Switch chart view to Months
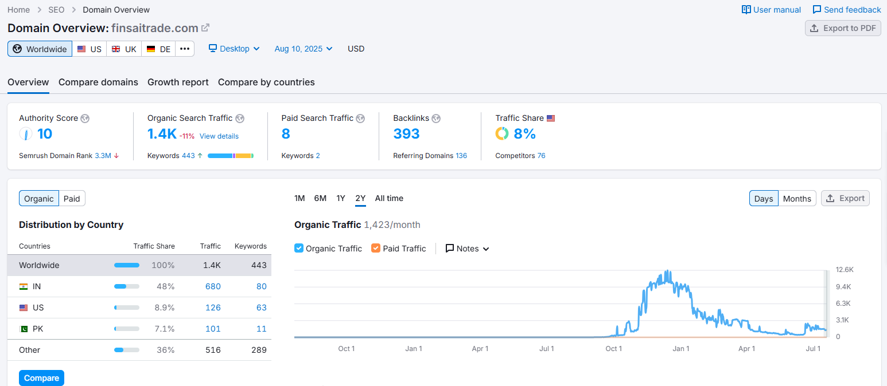 797,198
